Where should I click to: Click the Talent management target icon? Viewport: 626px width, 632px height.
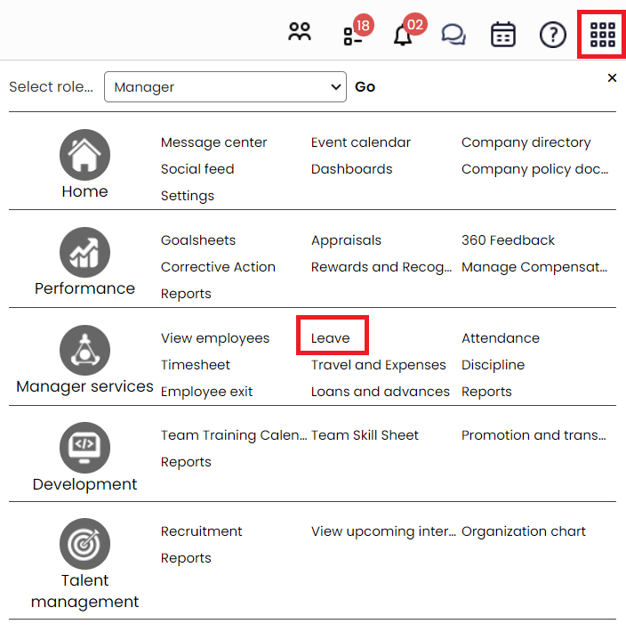coord(84,544)
